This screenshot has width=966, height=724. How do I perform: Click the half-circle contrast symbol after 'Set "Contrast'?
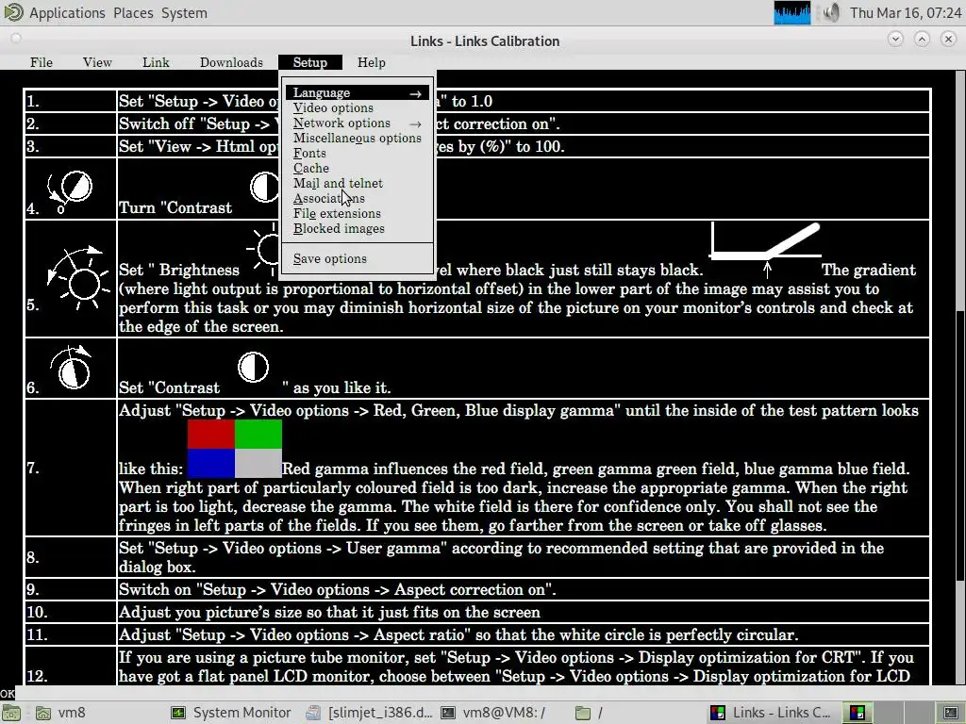pyautogui.click(x=253, y=368)
